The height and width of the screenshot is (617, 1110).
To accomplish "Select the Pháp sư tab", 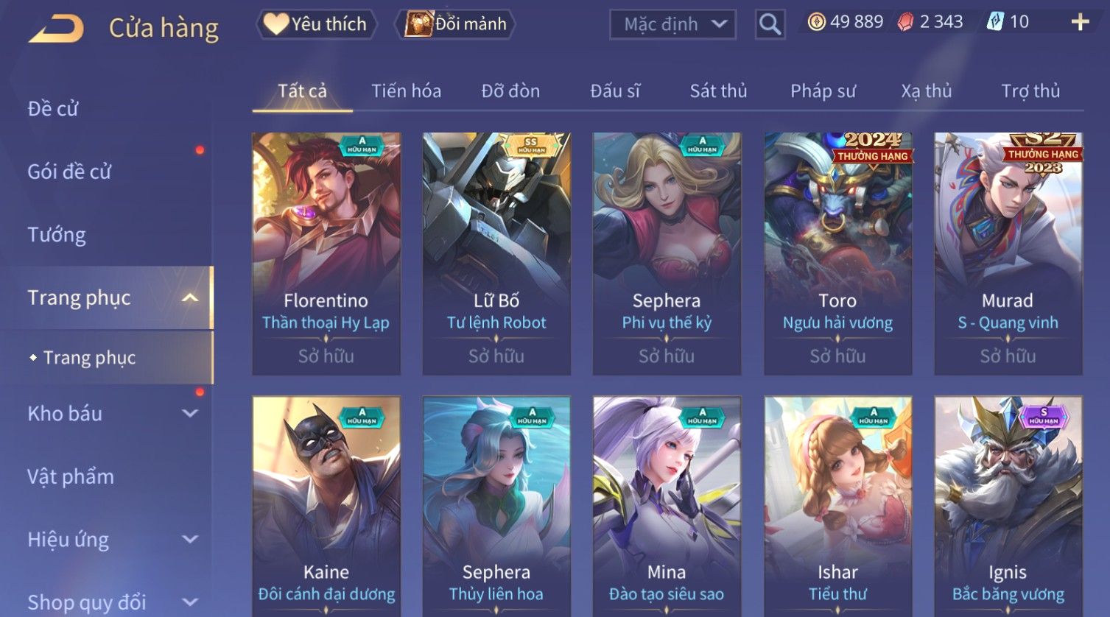I will [x=823, y=91].
